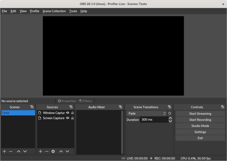Viewport: 227px width, 161px height.
Task: Open the Tools menu
Action: (73, 11)
